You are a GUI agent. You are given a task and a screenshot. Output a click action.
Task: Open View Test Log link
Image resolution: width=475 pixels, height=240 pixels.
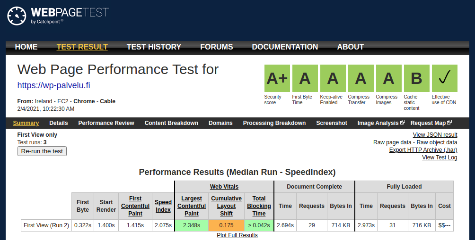pos(440,157)
